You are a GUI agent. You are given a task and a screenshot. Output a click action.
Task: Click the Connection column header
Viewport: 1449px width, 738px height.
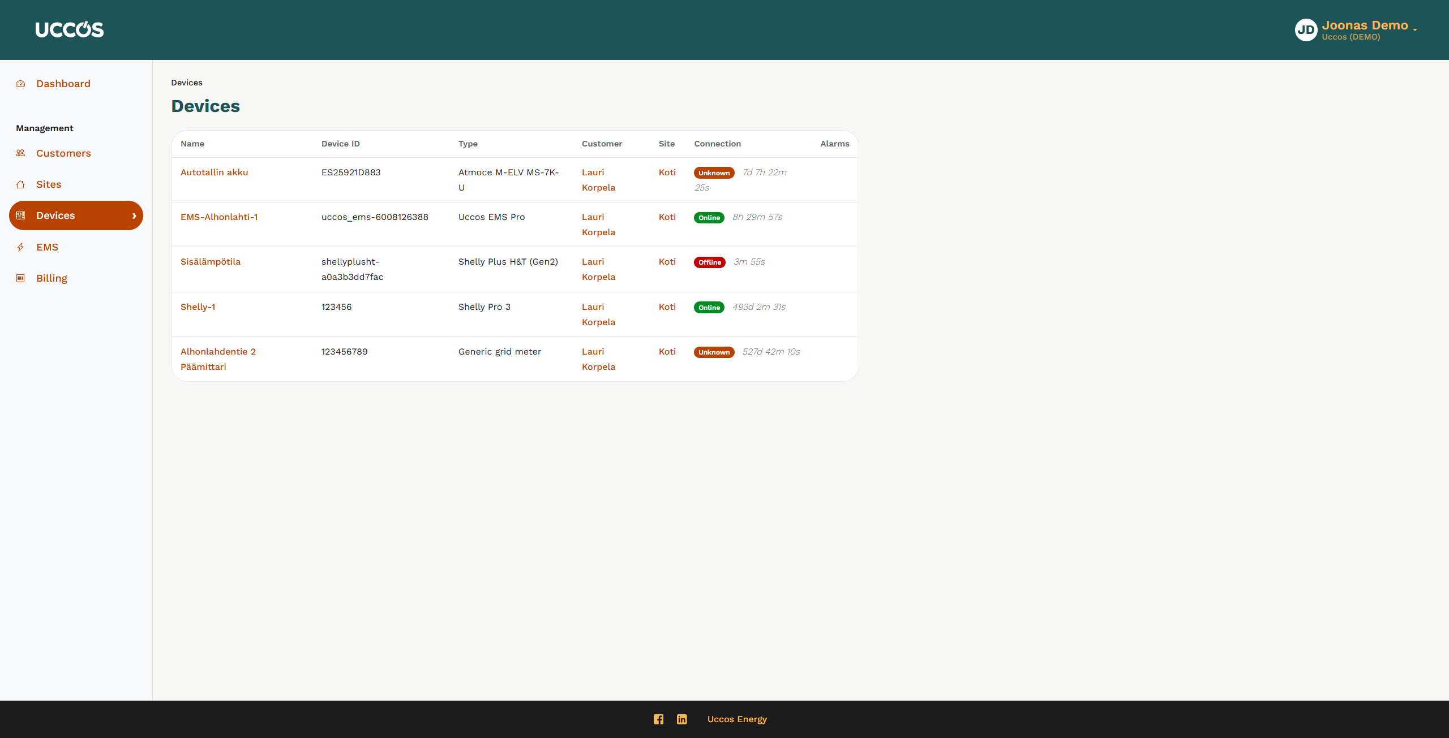718,144
